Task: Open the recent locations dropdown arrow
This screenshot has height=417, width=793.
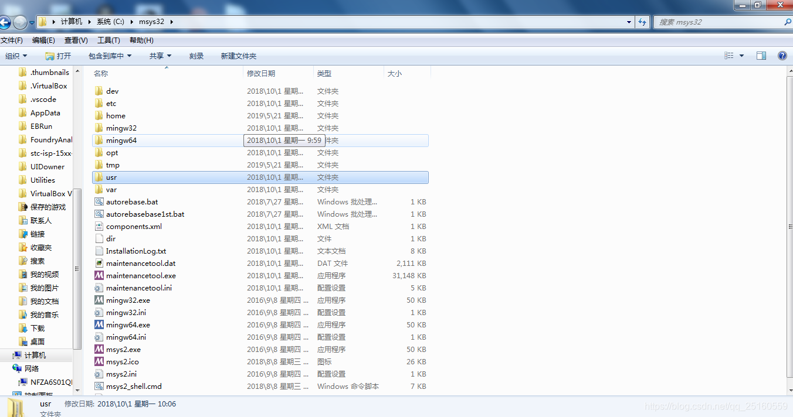Action: pos(32,22)
